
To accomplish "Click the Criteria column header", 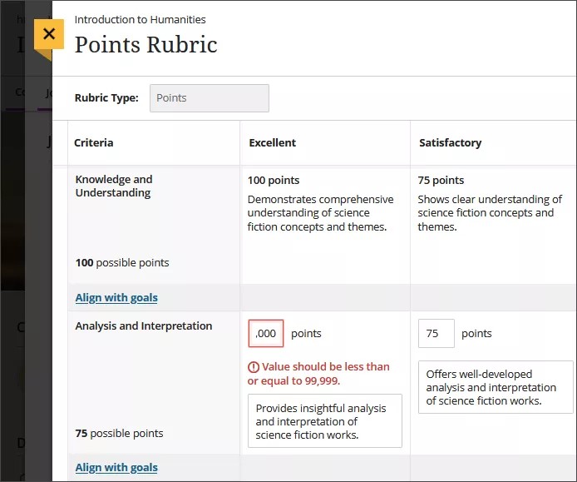I will tap(94, 143).
